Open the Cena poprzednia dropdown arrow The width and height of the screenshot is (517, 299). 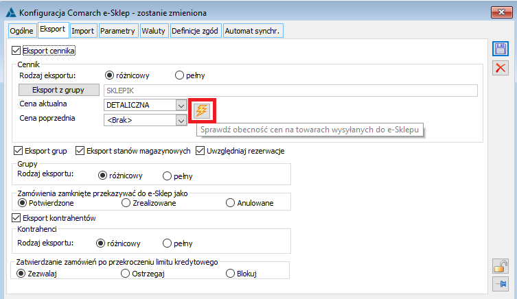181,120
